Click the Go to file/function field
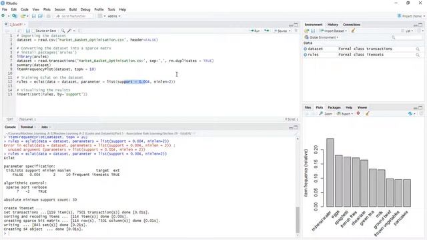The image size is (427, 240). pyautogui.click(x=73, y=16)
